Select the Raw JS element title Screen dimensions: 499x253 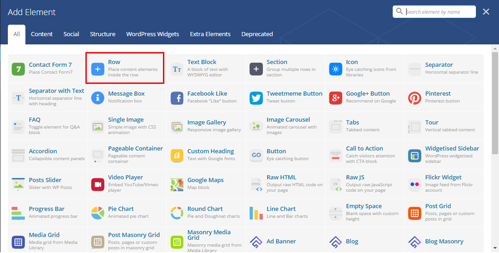tap(355, 177)
